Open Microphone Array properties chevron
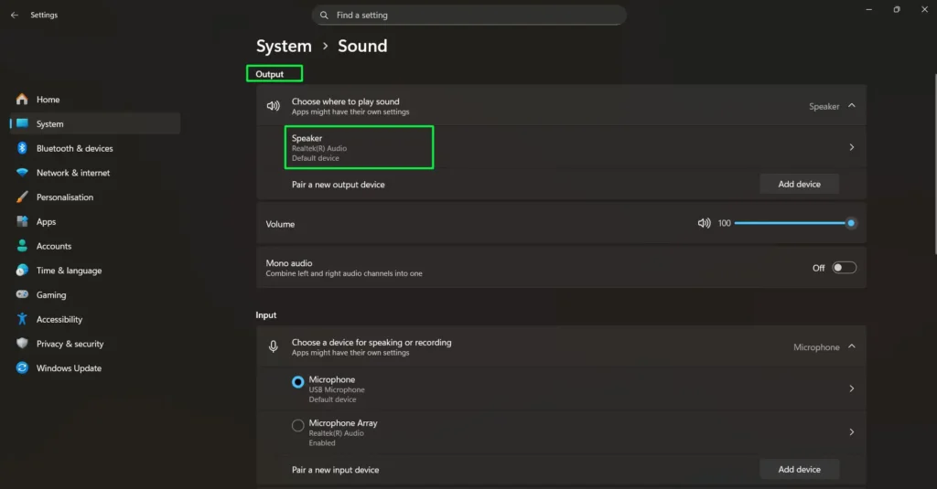 click(x=852, y=431)
